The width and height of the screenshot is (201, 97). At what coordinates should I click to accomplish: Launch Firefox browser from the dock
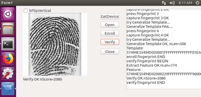click(x=8, y=59)
